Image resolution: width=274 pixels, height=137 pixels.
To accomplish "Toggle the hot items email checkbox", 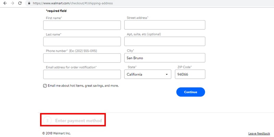I will click(x=45, y=86).
